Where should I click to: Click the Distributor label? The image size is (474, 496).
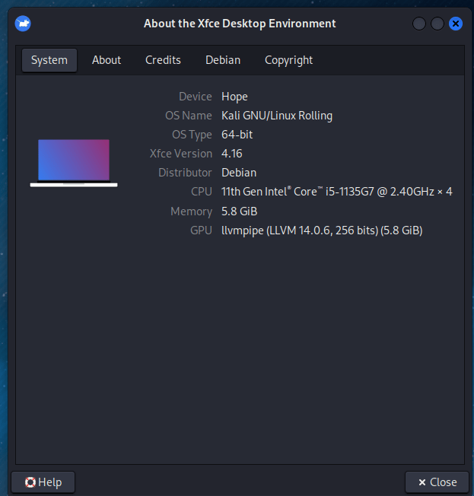point(185,173)
